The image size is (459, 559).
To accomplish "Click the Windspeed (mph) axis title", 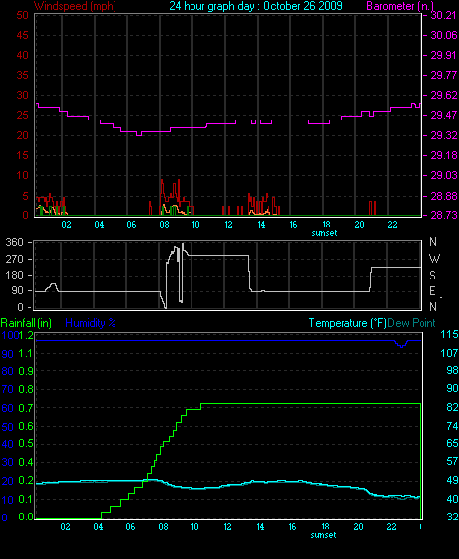I will click(74, 6).
